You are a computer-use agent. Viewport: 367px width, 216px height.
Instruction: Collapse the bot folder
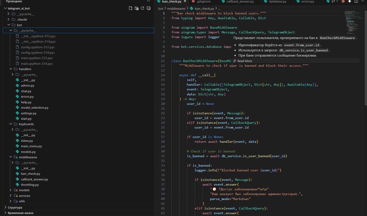[x=9, y=25]
